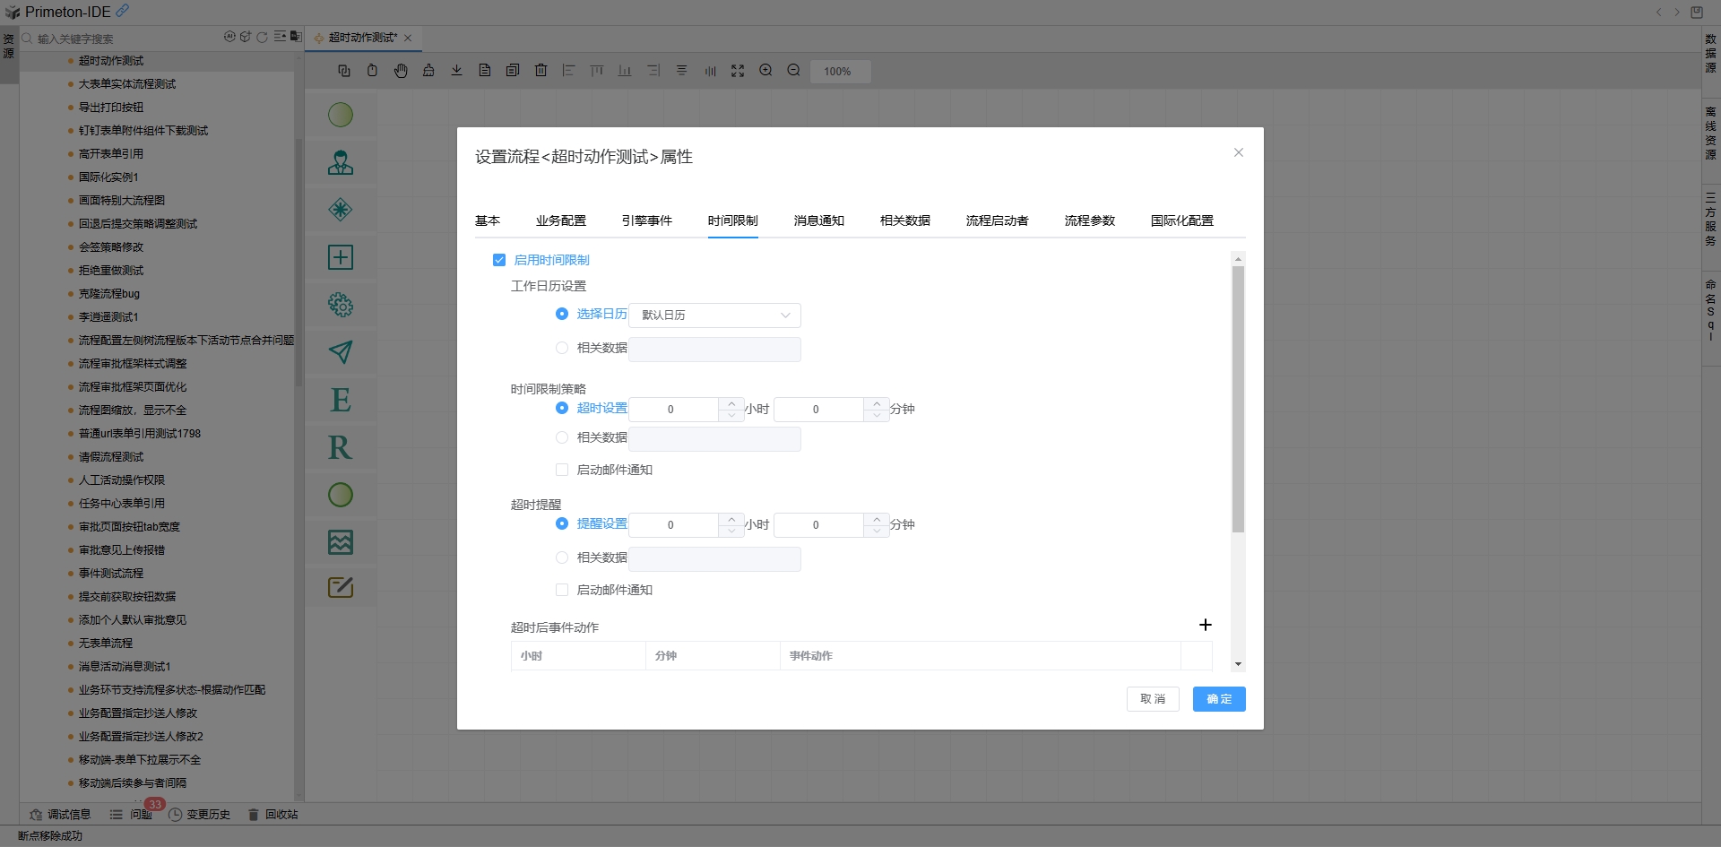Select the gear service node in palette
Image resolution: width=1721 pixels, height=847 pixels.
tap(341, 305)
